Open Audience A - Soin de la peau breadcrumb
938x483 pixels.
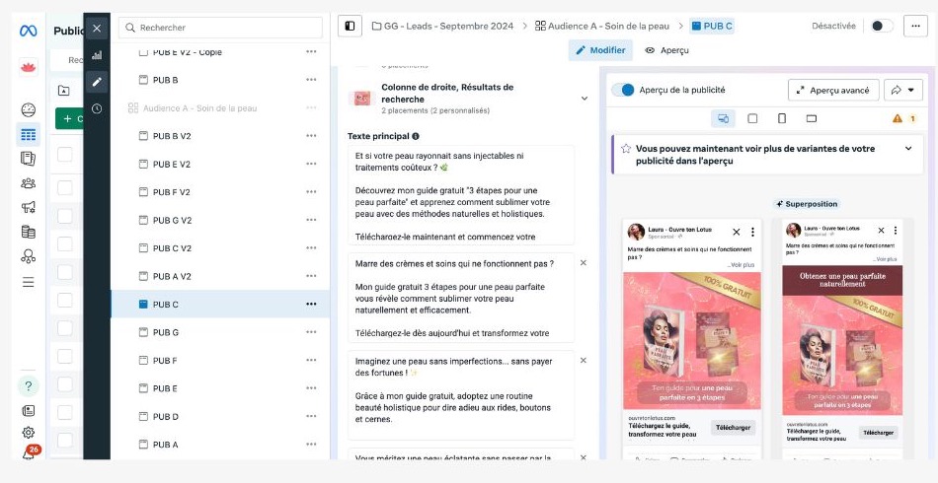(x=602, y=27)
